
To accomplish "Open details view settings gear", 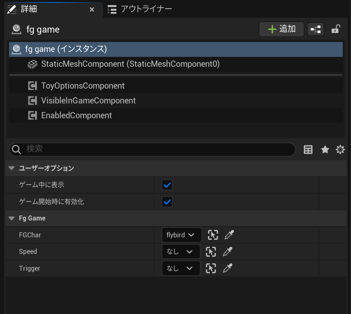I will click(340, 150).
